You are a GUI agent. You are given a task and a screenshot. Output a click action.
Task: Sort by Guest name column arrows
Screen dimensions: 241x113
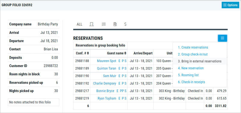pyautogui.click(x=125, y=53)
